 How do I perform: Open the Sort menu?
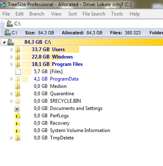72,14
